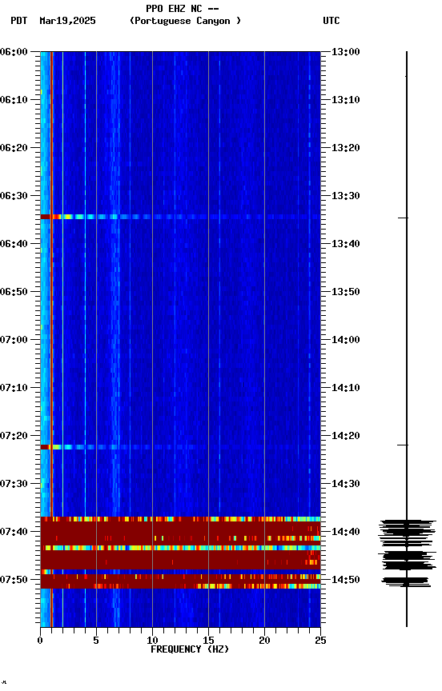Image resolution: width=442 pixels, height=691 pixels.
Task: Click the station title 'PPO EHZ NC --'
Action: pos(183,8)
